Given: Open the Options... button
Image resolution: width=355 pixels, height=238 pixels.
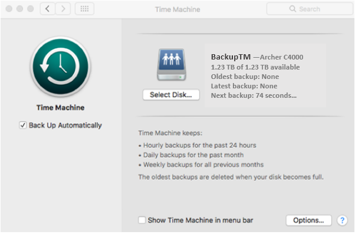Looking at the screenshot, I should click(x=308, y=220).
